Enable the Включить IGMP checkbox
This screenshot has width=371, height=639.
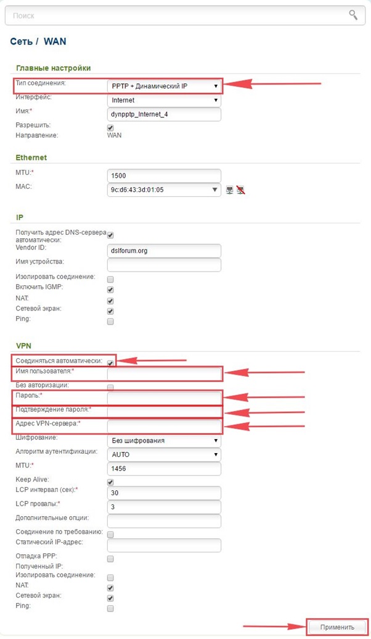pyautogui.click(x=110, y=288)
